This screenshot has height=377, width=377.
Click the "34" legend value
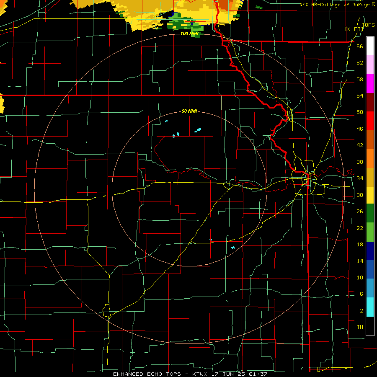point(360,178)
